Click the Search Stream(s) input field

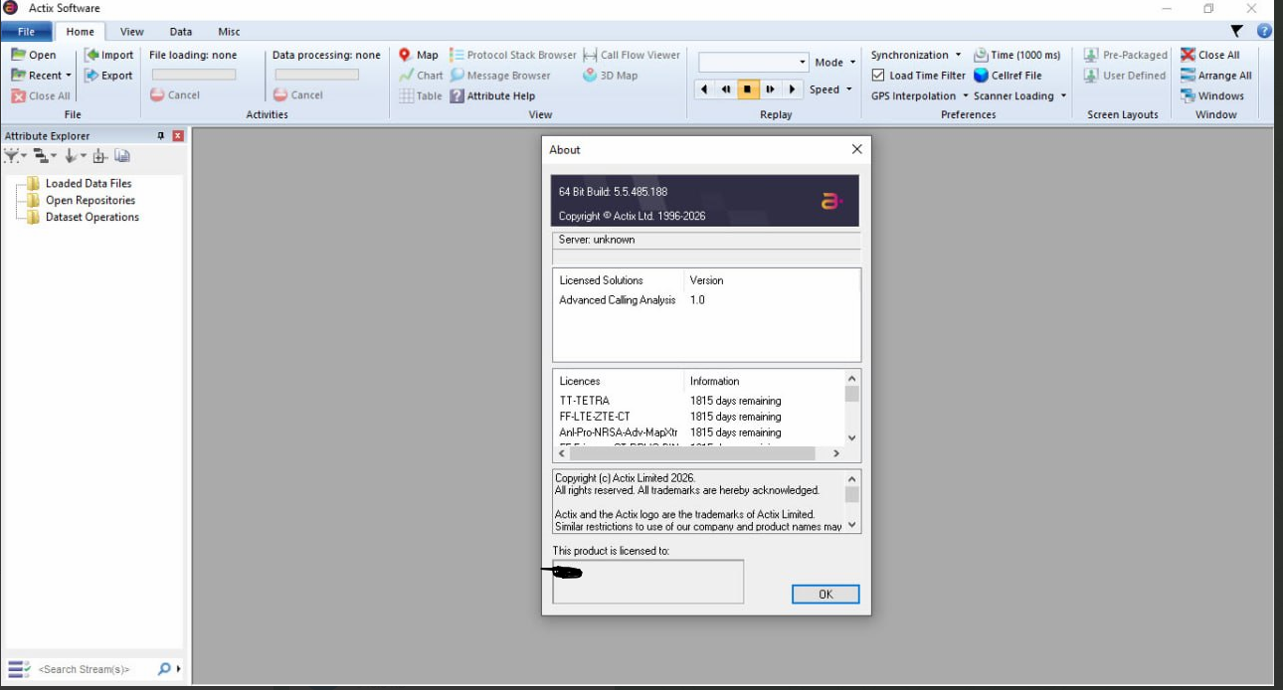(x=94, y=669)
